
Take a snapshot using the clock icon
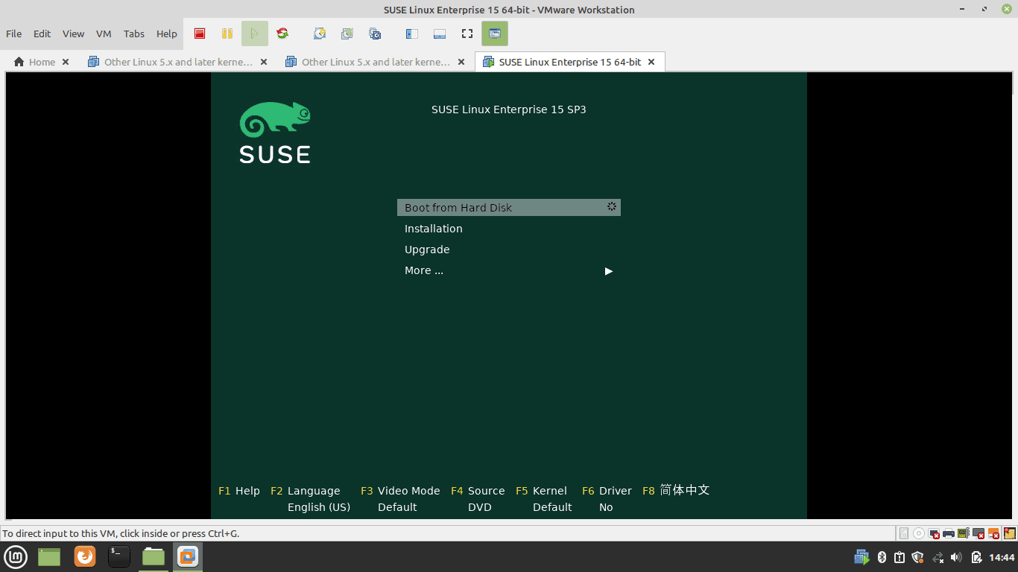[320, 34]
